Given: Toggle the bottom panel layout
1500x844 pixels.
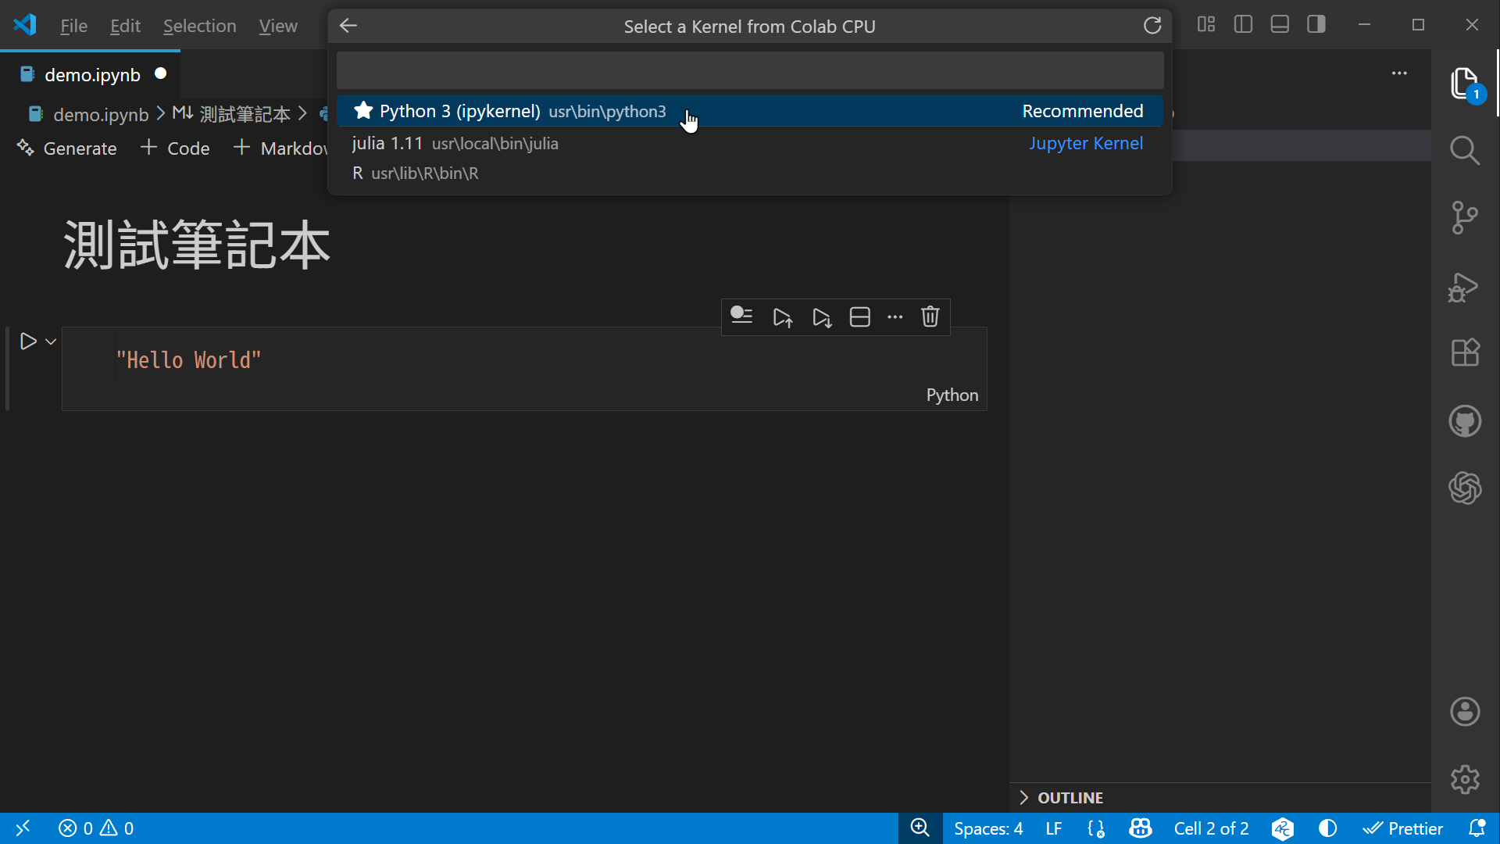Looking at the screenshot, I should 1280,25.
